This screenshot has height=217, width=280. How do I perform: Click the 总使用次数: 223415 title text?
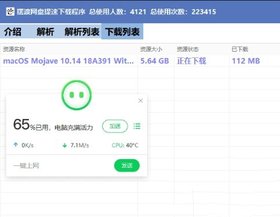[183, 12]
